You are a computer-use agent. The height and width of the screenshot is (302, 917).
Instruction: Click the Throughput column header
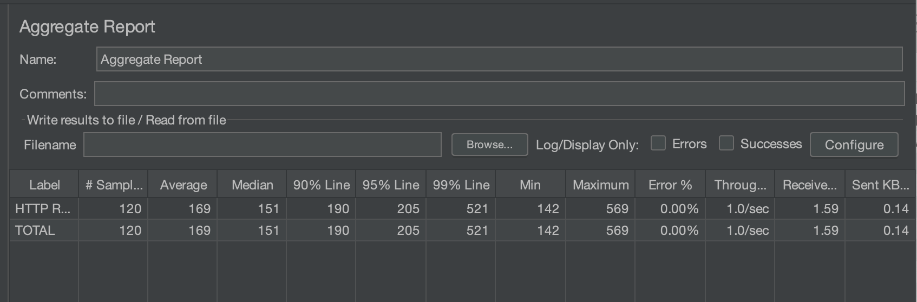(x=740, y=185)
